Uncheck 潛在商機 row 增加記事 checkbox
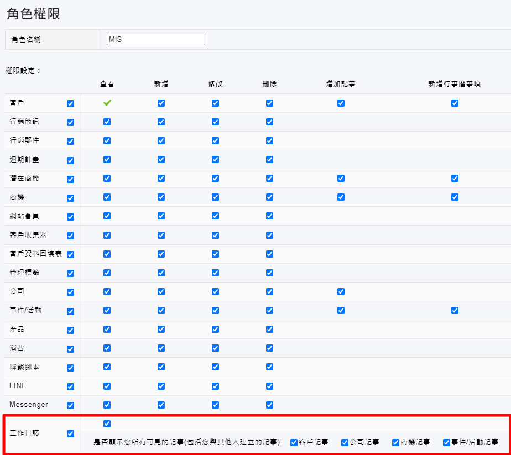The height and width of the screenshot is (455, 511). pos(341,179)
